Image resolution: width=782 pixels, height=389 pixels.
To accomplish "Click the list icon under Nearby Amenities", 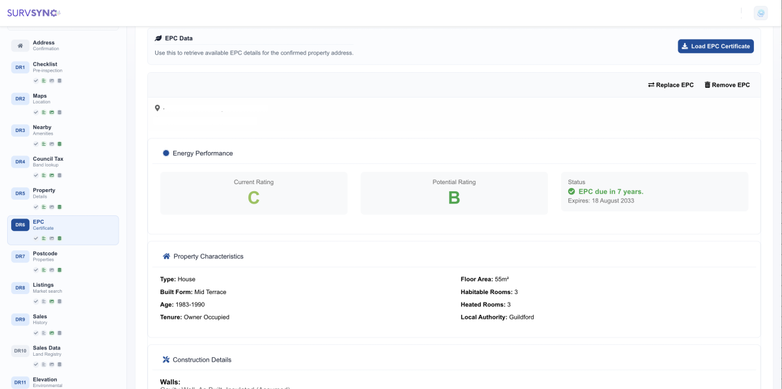I will tap(44, 144).
